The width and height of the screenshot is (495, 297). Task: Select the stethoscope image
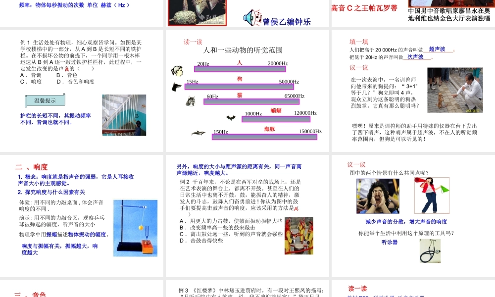430,251
